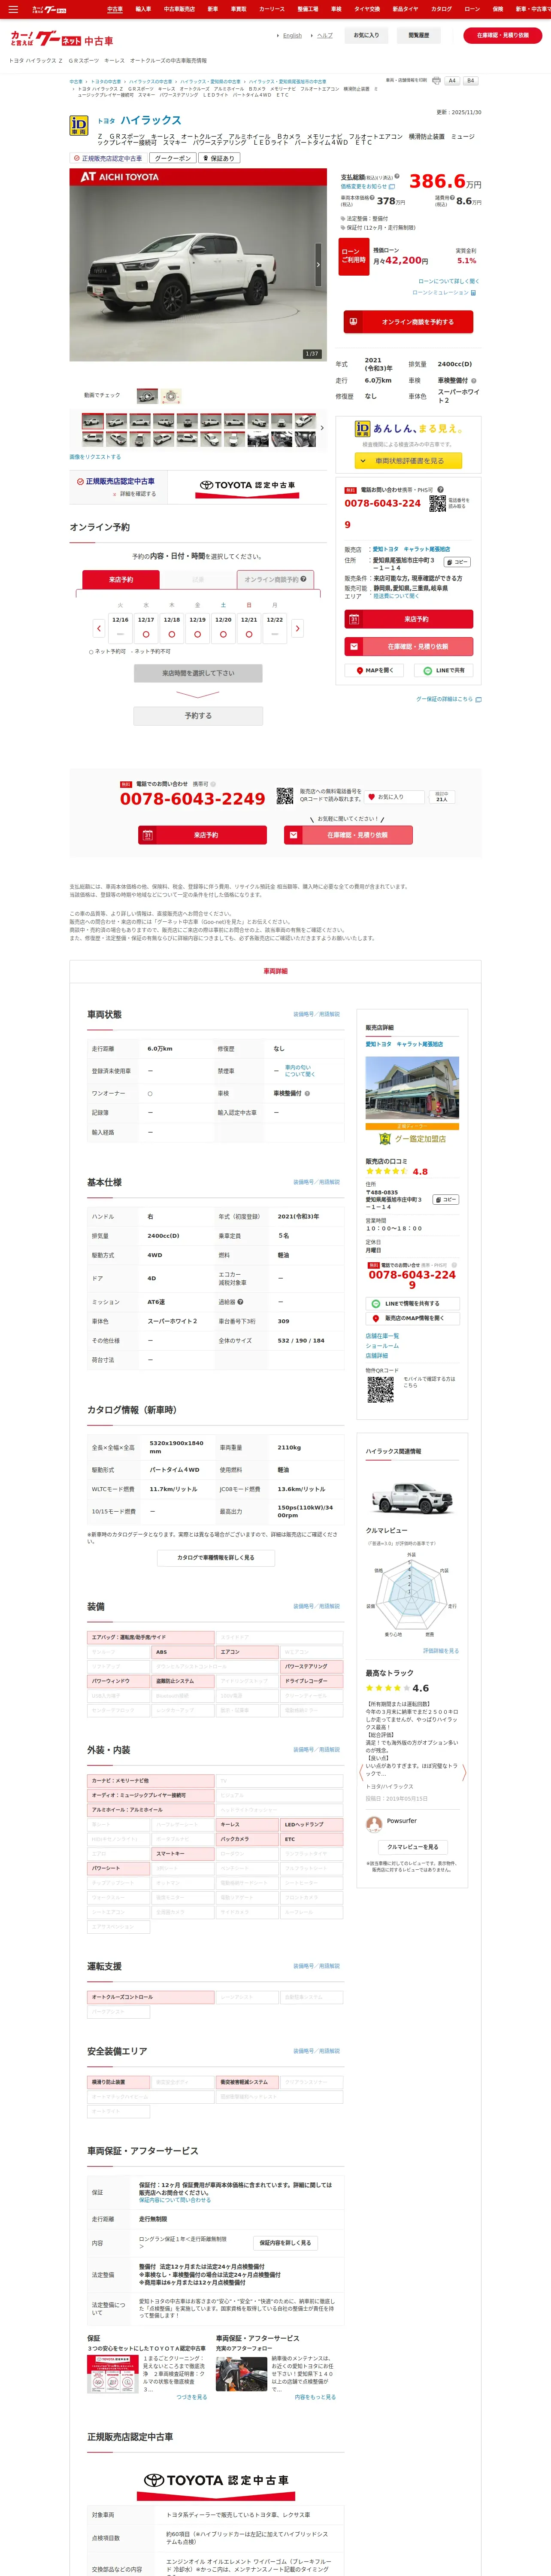Open the クルマレビューを見る button

pyautogui.click(x=412, y=1847)
